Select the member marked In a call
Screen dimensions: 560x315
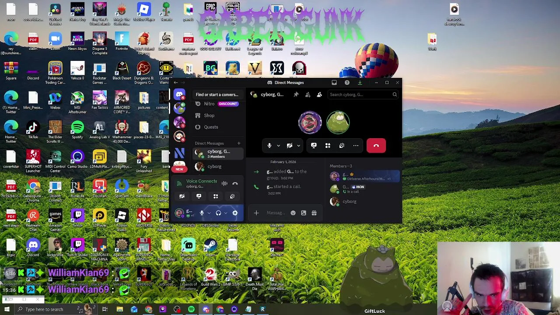[x=364, y=189]
